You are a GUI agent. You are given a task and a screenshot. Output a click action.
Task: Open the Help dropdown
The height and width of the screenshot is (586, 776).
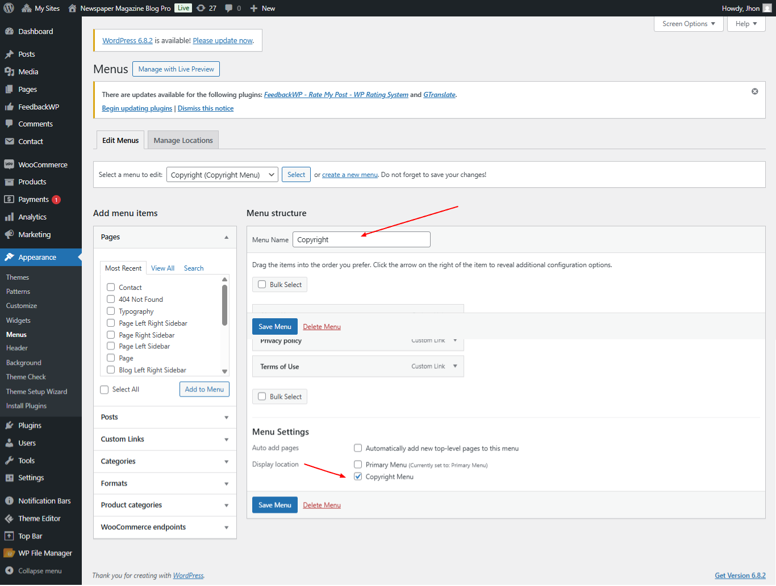(746, 24)
